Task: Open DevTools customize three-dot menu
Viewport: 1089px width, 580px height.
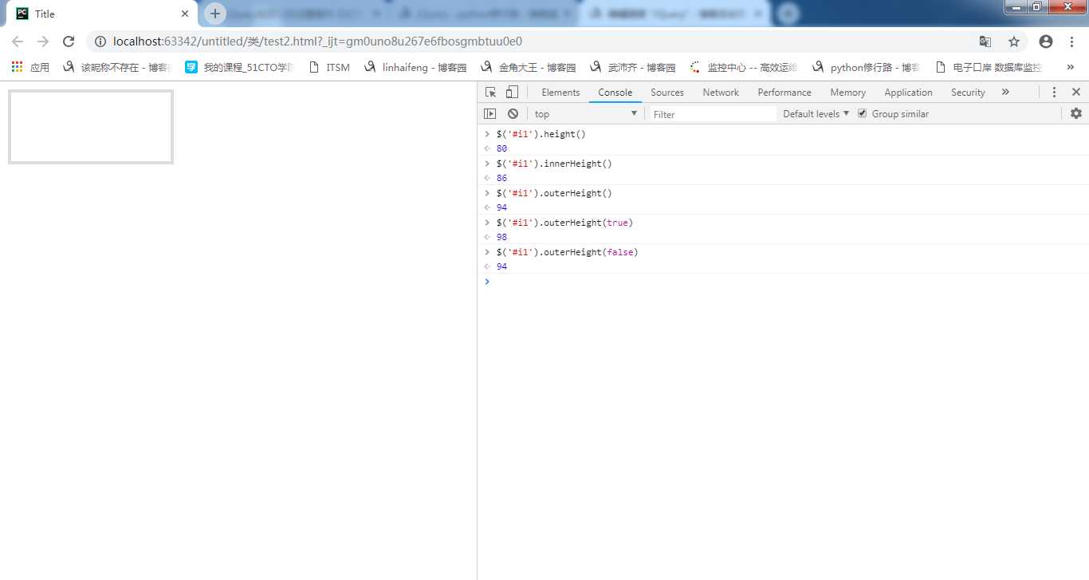Action: [x=1054, y=92]
